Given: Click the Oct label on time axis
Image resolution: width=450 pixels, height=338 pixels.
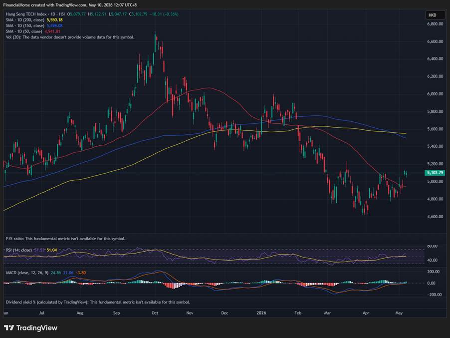Looking at the screenshot, I should (155, 313).
